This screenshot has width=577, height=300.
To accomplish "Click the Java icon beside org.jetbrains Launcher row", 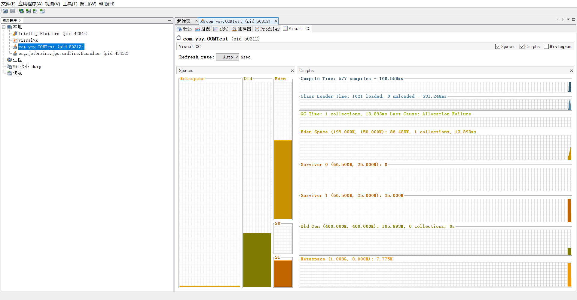I will [15, 53].
